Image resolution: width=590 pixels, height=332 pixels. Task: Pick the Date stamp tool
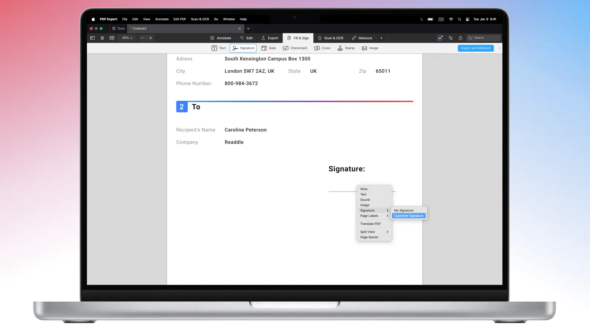point(268,48)
